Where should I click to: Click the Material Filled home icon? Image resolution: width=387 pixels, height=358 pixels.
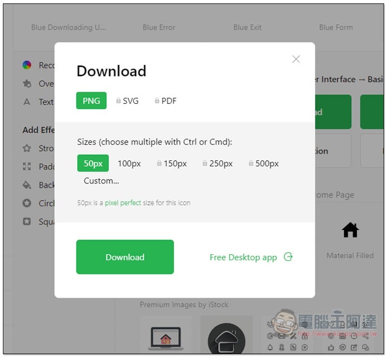350,230
